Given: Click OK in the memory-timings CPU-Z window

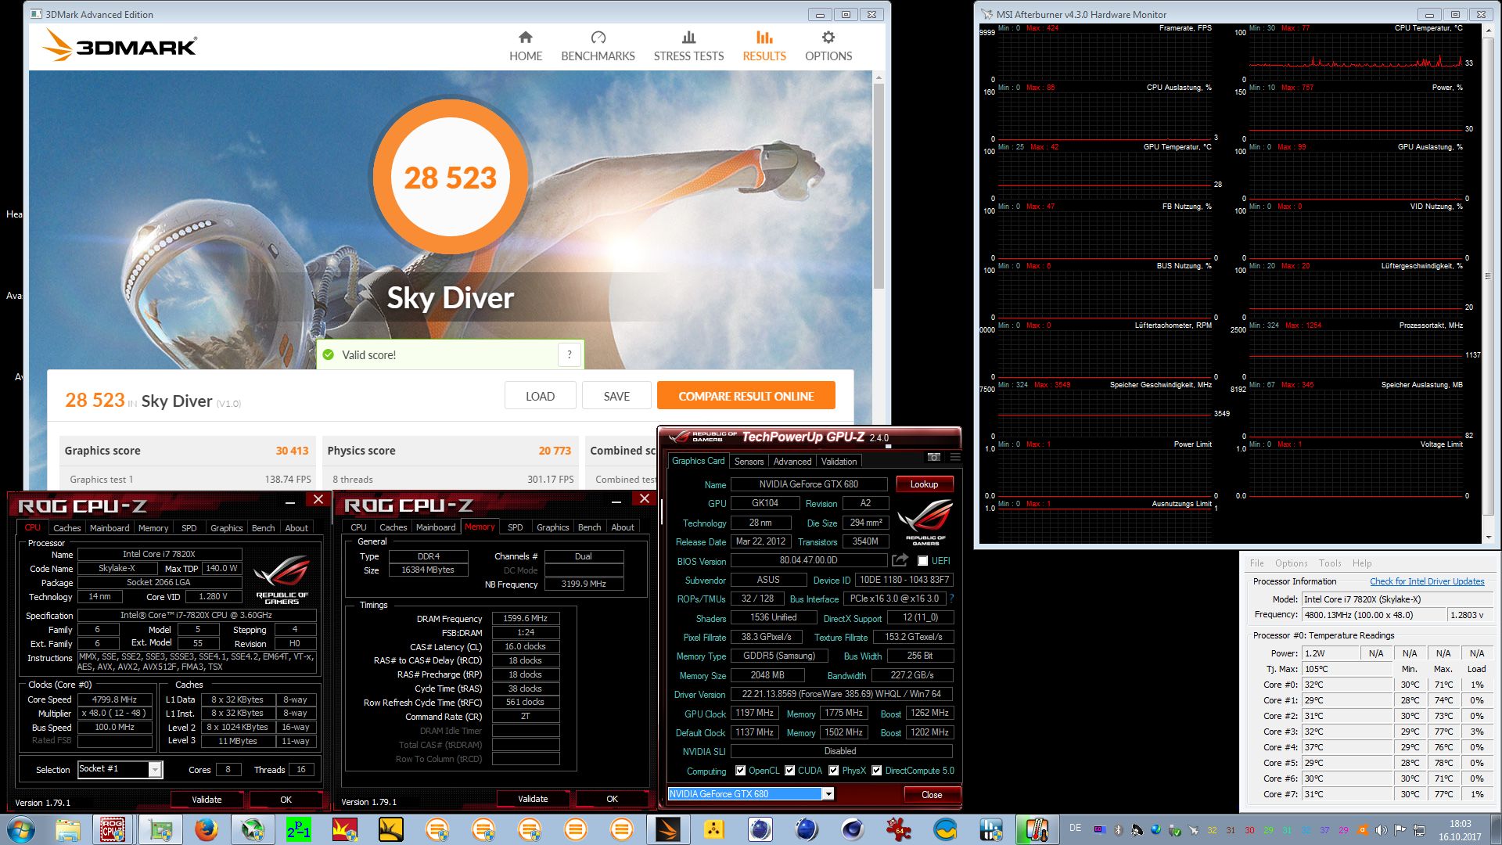Looking at the screenshot, I should pos(612,799).
